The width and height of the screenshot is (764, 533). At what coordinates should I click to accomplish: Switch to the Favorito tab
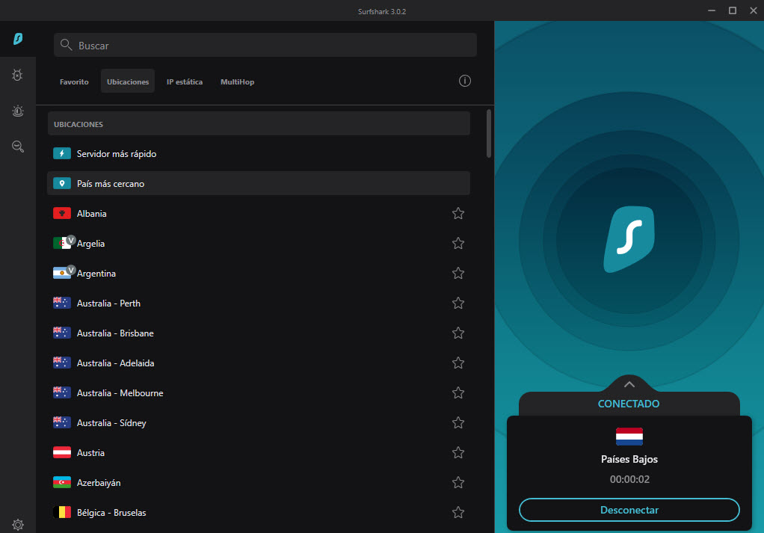click(x=74, y=81)
